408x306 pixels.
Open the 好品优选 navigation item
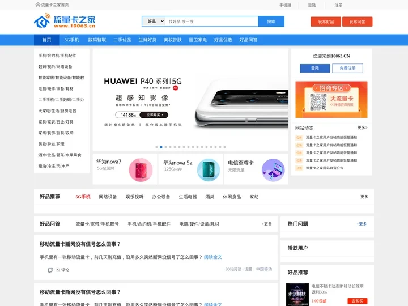[223, 40]
